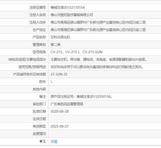Click the 附件 label
The image size is (161, 148).
[43, 82]
